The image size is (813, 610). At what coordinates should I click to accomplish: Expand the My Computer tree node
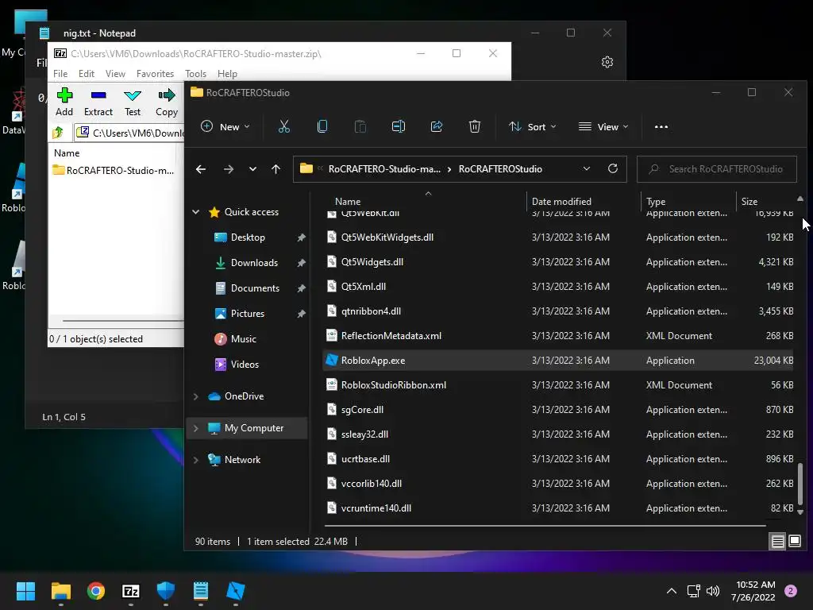(196, 428)
